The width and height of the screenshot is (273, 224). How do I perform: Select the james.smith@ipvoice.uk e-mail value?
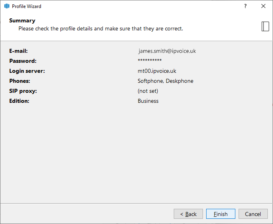pos(167,51)
